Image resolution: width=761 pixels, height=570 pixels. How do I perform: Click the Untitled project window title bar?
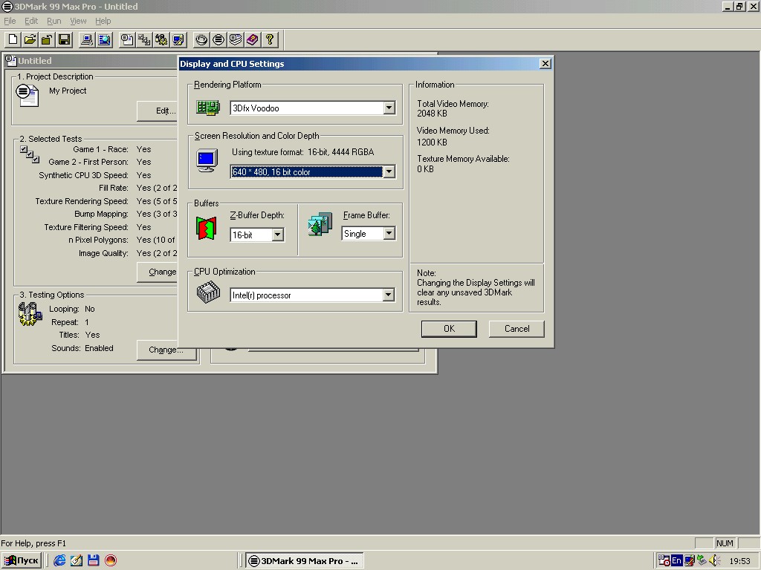click(x=92, y=61)
